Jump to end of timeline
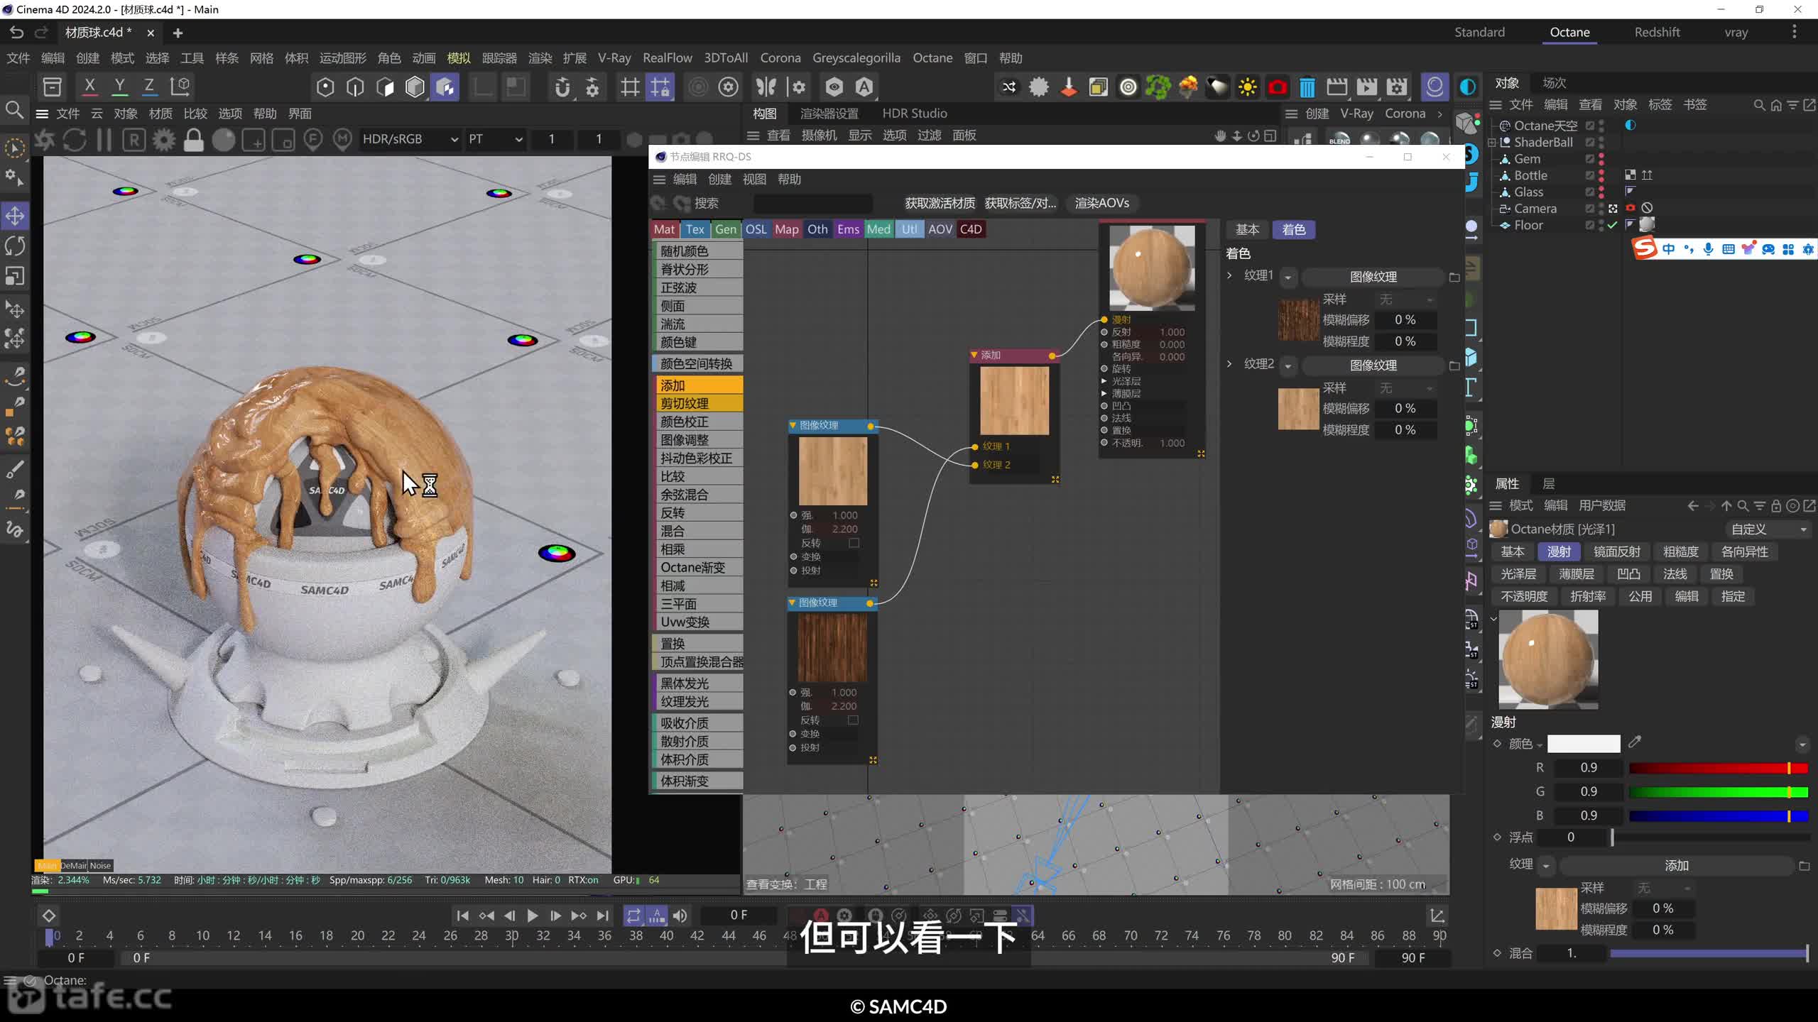This screenshot has width=1818, height=1022. [602, 916]
